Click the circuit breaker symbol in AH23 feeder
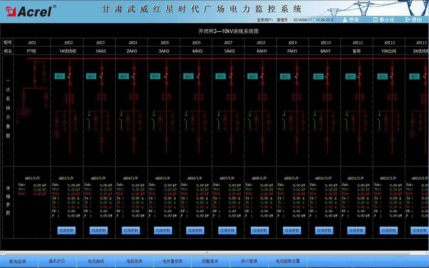This screenshot has width=429, height=268. 102,76
